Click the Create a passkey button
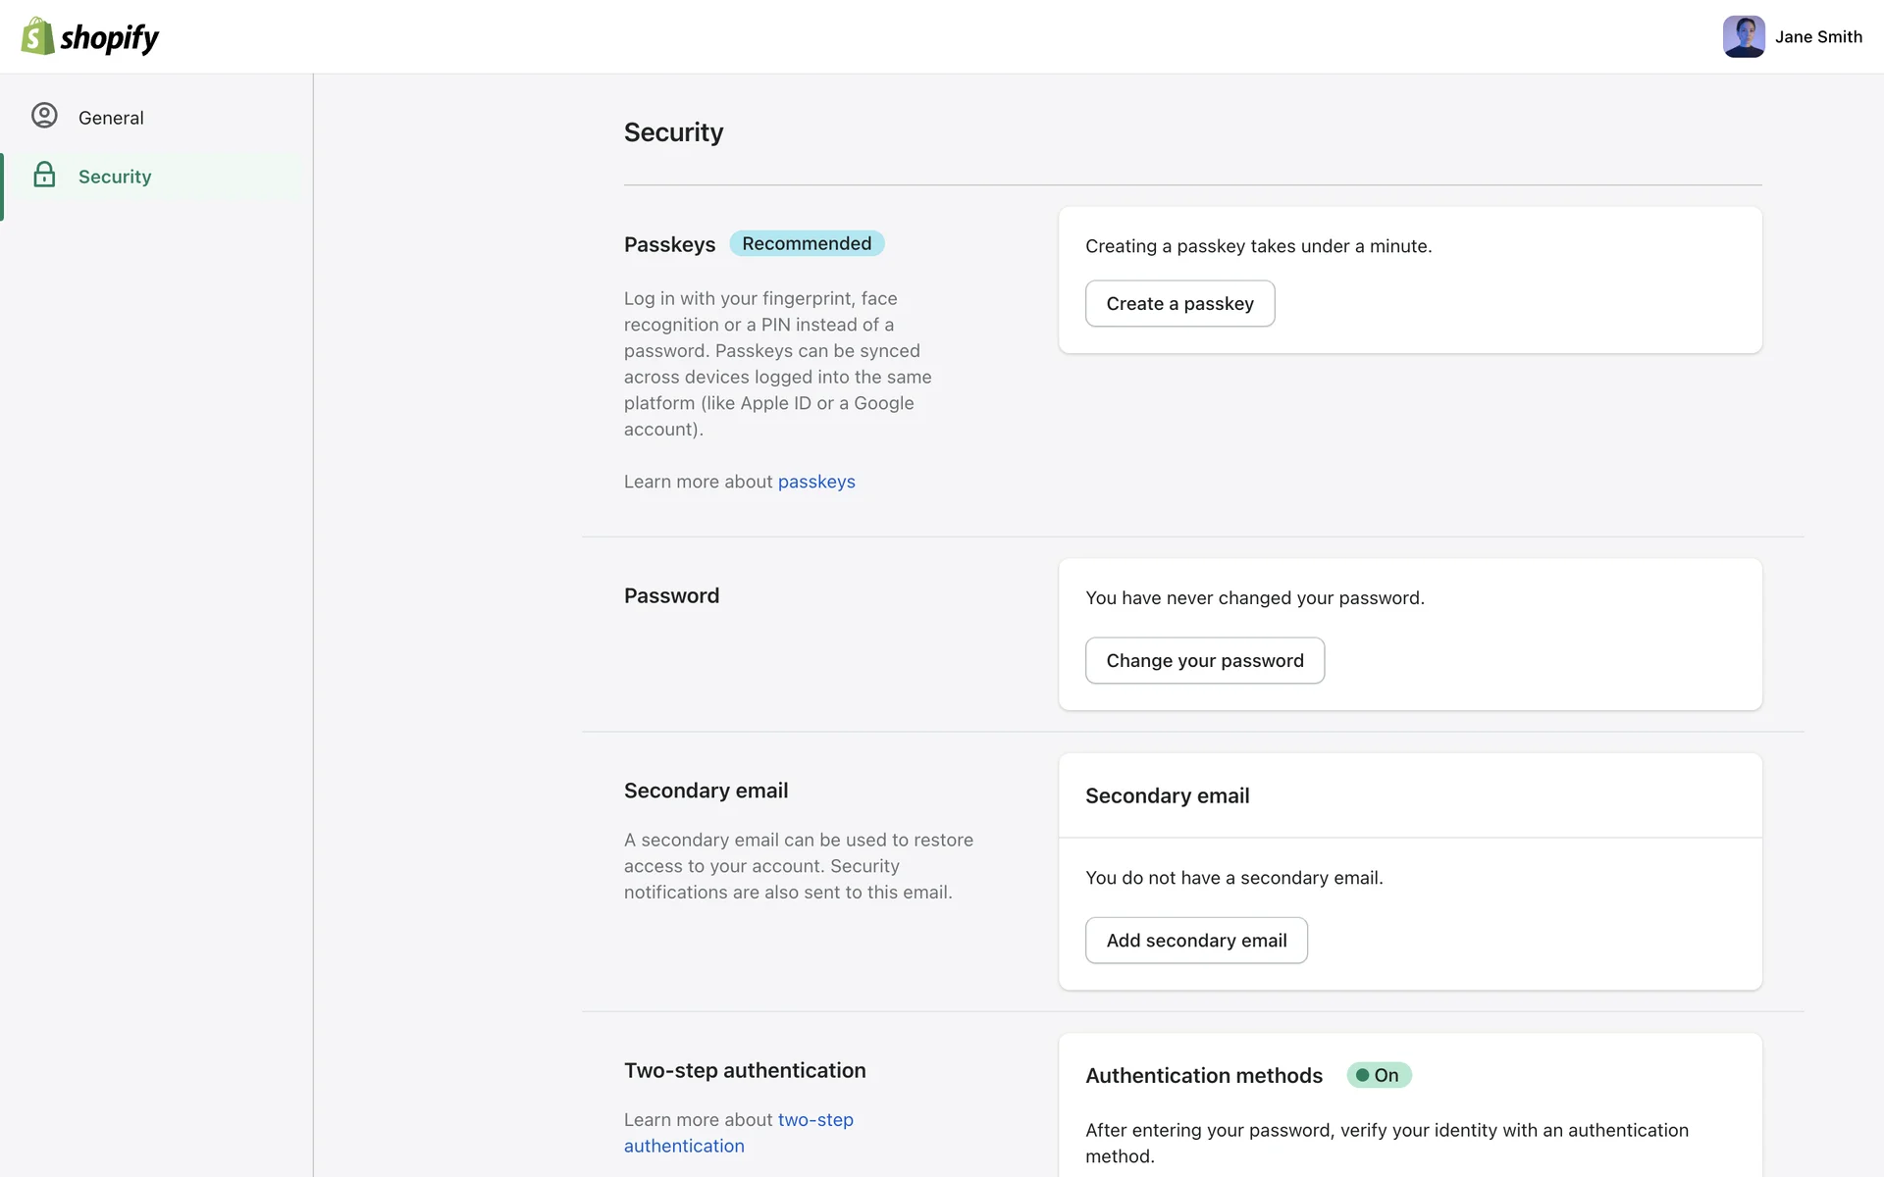The image size is (1884, 1177). [1179, 304]
